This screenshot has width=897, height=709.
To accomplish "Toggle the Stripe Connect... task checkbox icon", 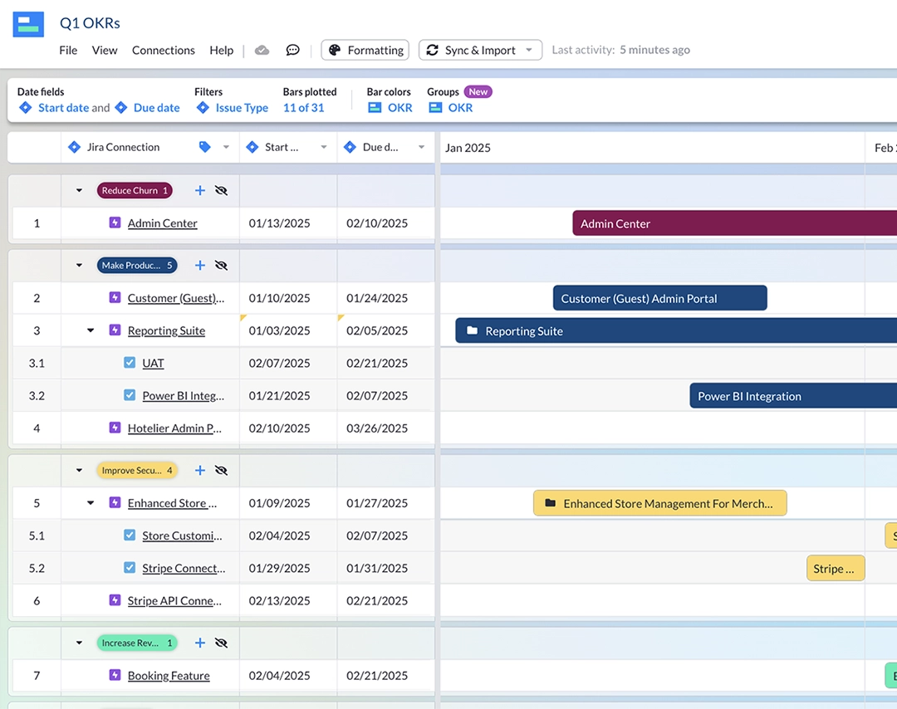I will pos(130,568).
